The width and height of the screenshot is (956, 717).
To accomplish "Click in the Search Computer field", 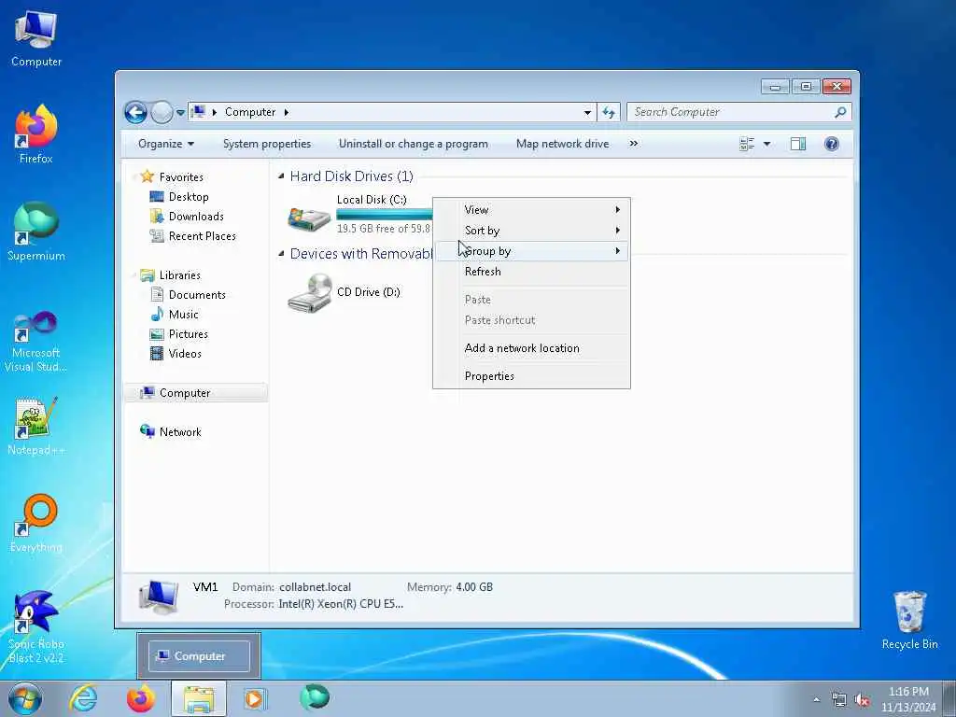I will [732, 112].
